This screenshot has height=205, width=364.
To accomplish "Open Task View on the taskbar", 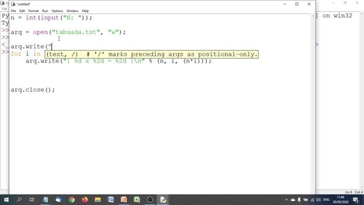I will [32, 200].
